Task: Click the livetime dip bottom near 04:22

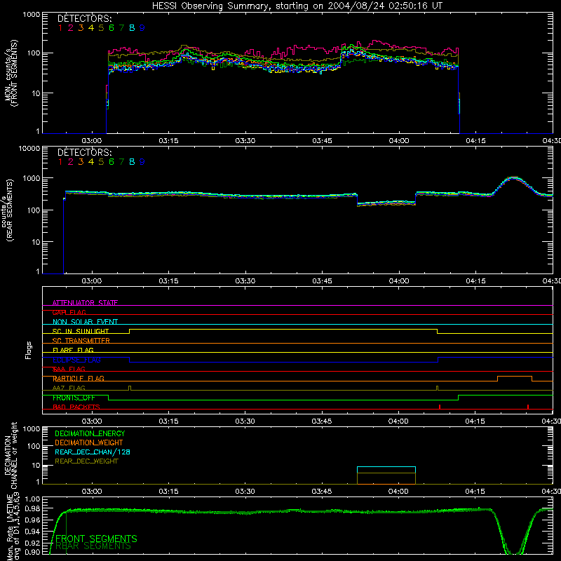Action: (515, 553)
